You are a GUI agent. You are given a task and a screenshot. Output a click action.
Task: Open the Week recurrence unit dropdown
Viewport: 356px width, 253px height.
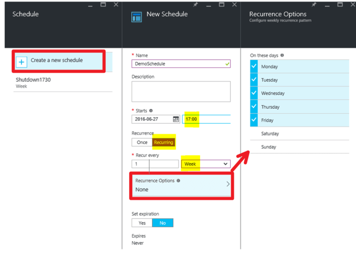point(205,164)
